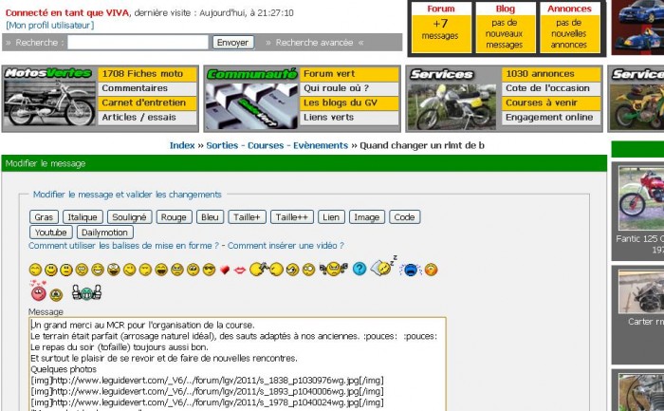Open the Fantic 125 motorcycle thumbnail
Viewport: 664px width, 411px height.
click(641, 198)
